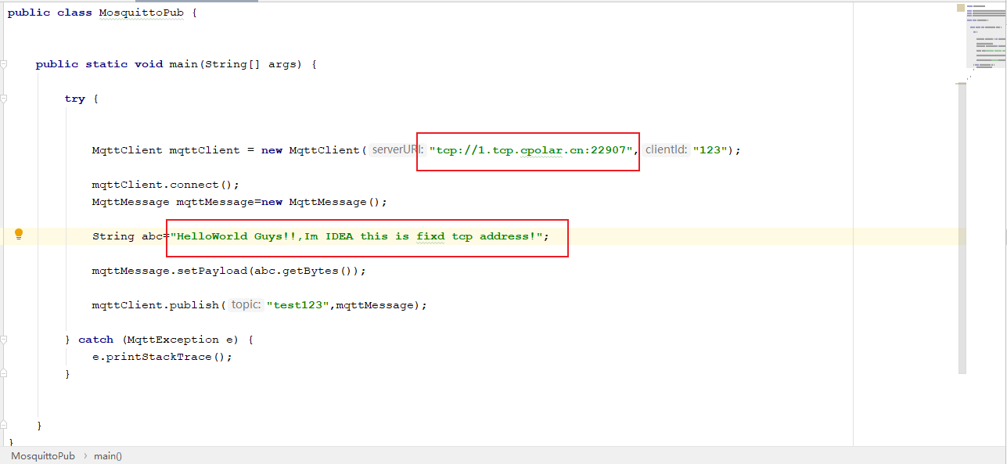The image size is (1007, 464).
Task: Collapse the catch block via fold marker
Action: pos(4,340)
